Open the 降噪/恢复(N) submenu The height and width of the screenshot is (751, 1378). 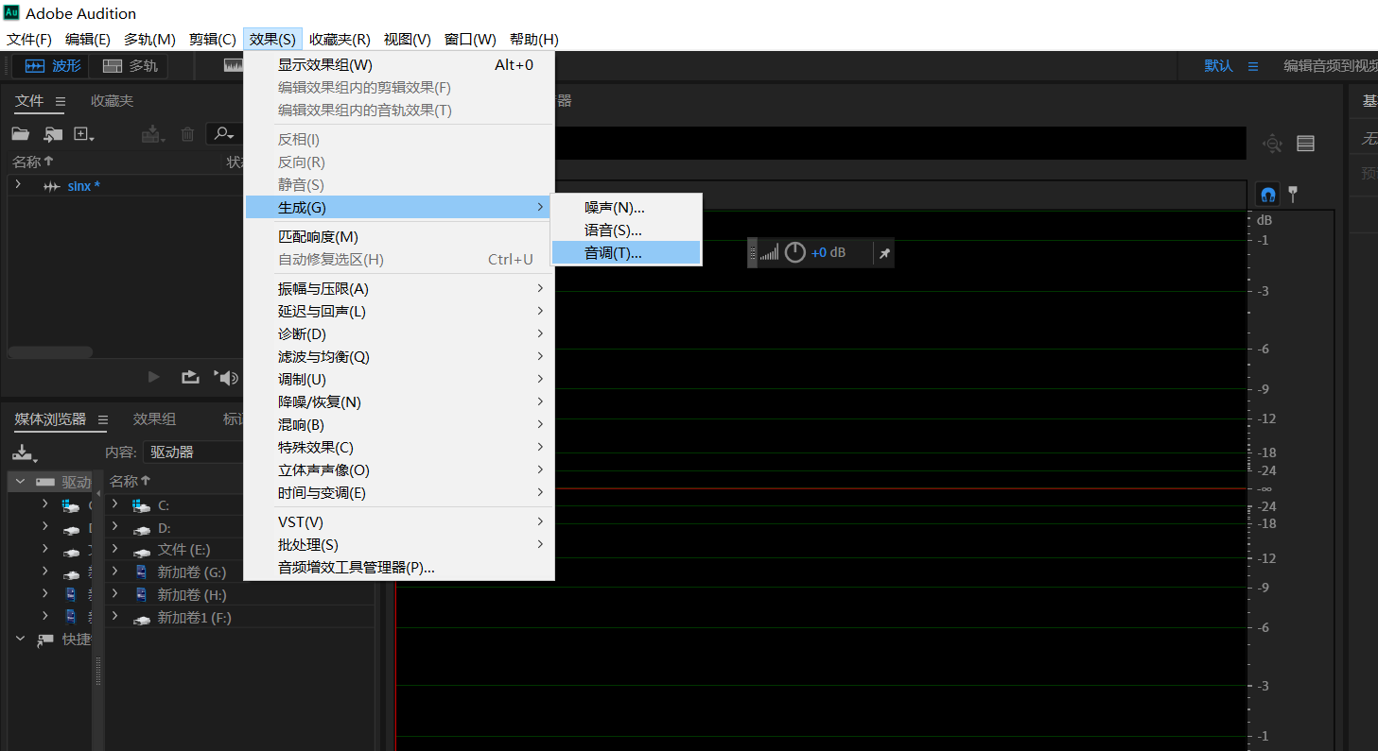pyautogui.click(x=399, y=402)
